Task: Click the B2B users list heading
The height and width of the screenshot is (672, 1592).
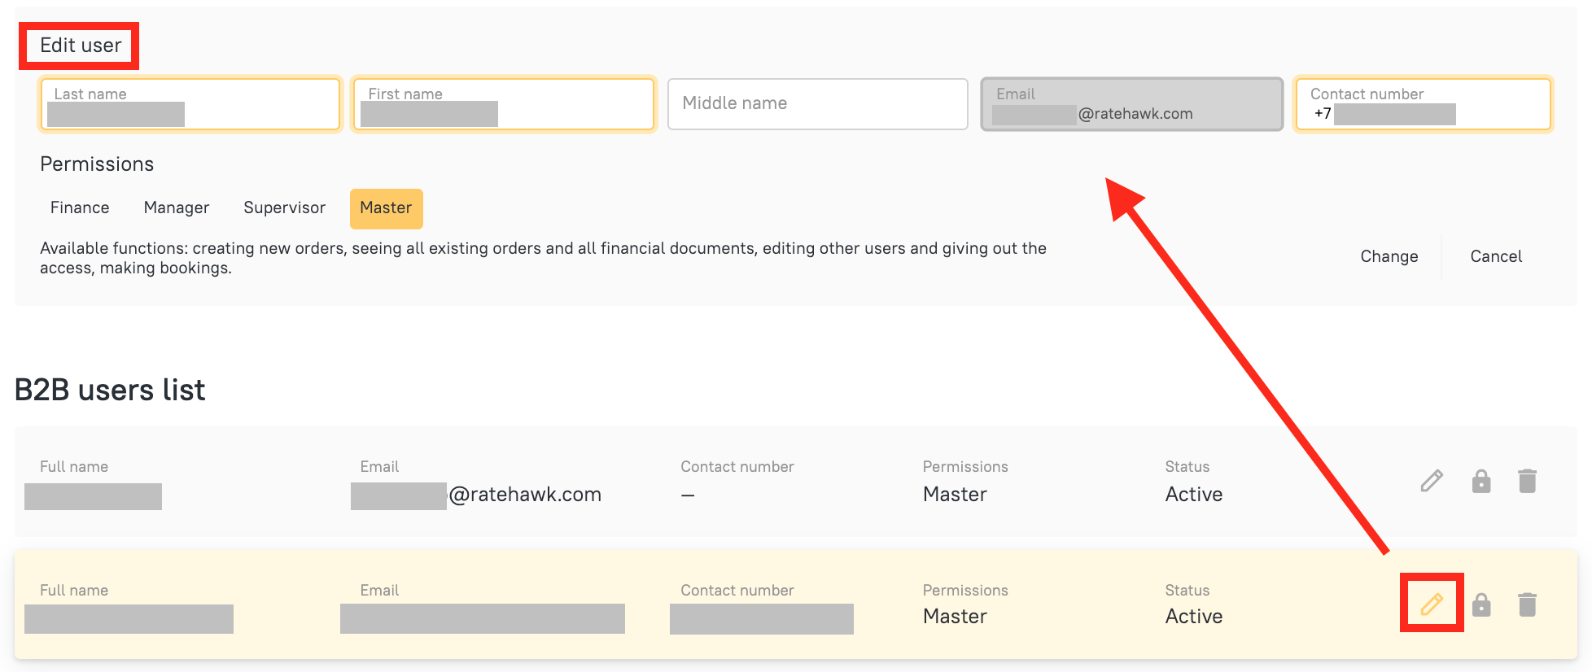Action: point(110,391)
